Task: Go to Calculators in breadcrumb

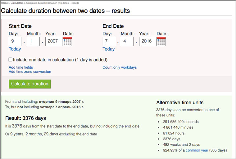Action: click(x=17, y=3)
